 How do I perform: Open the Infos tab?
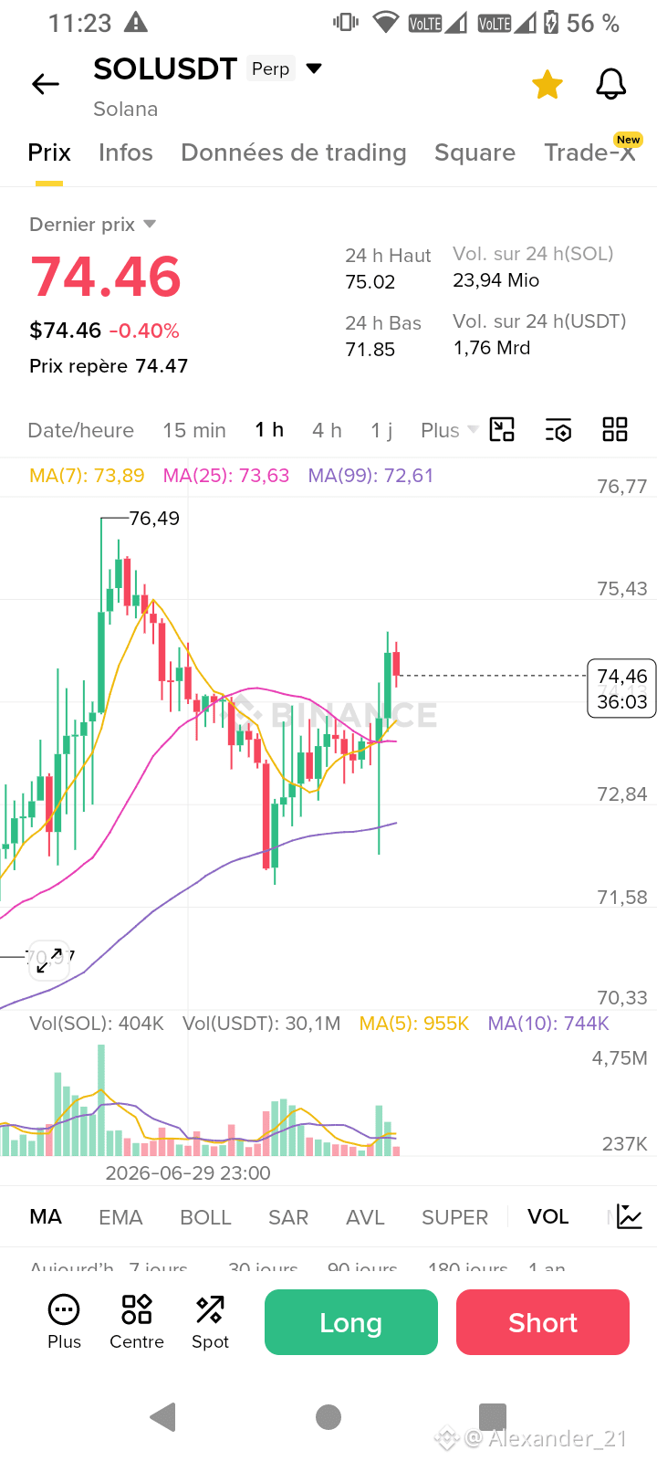coord(126,152)
